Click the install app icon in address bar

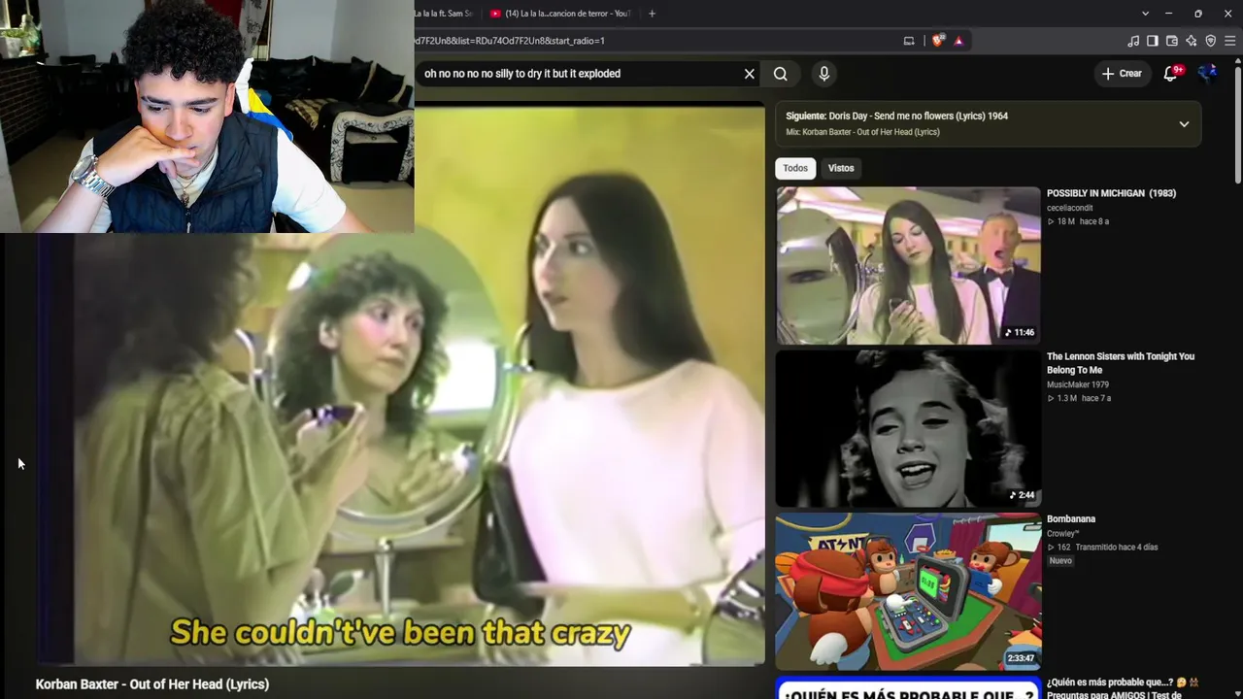(x=909, y=41)
